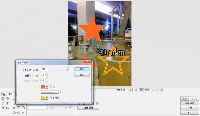
Task: Select the rich text tool icon
Action: 3,108
